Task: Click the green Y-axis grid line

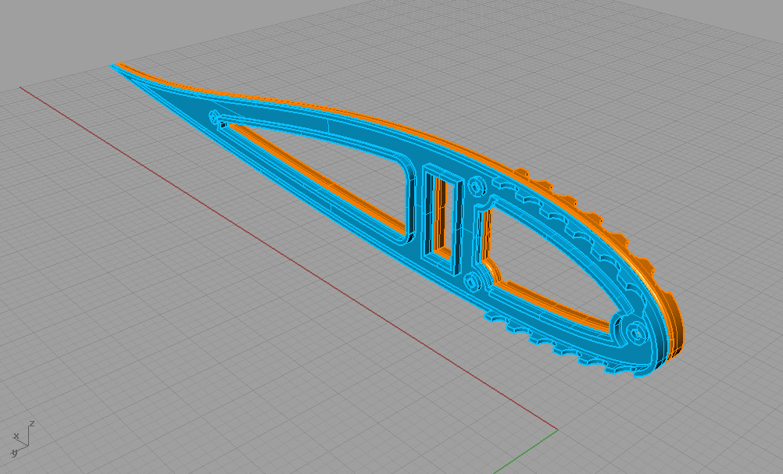Action: point(525,451)
